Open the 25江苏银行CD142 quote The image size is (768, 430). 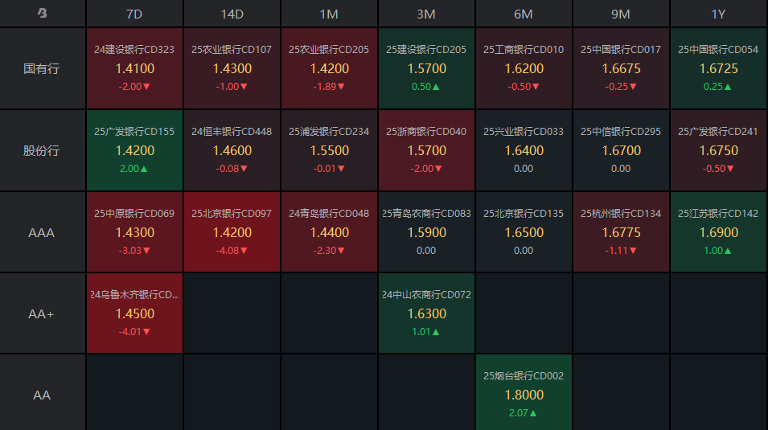[718, 231]
